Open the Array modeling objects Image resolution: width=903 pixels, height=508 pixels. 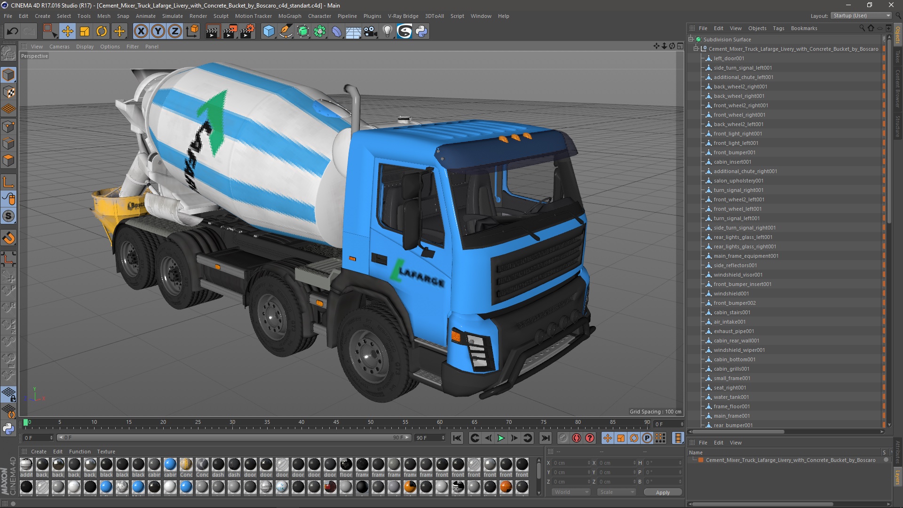(320, 32)
